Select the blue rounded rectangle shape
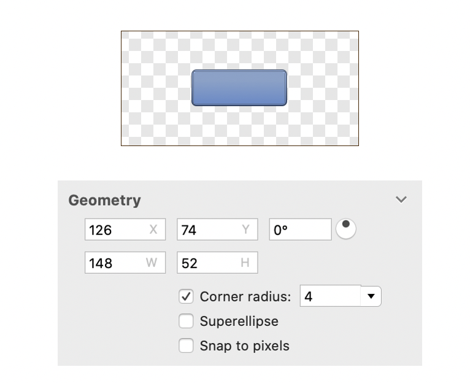Image resolution: width=470 pixels, height=383 pixels. click(239, 88)
